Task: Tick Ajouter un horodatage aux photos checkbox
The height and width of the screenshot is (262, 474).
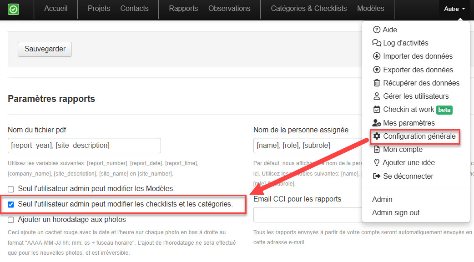Action: (x=11, y=220)
